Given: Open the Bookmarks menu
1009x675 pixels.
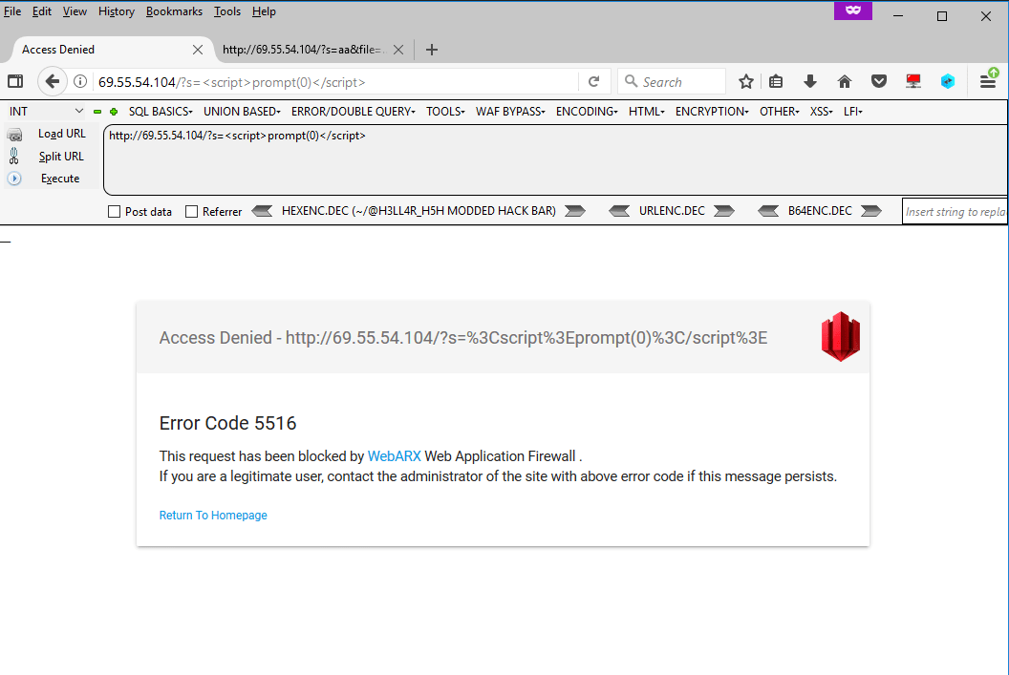Looking at the screenshot, I should click(x=174, y=11).
